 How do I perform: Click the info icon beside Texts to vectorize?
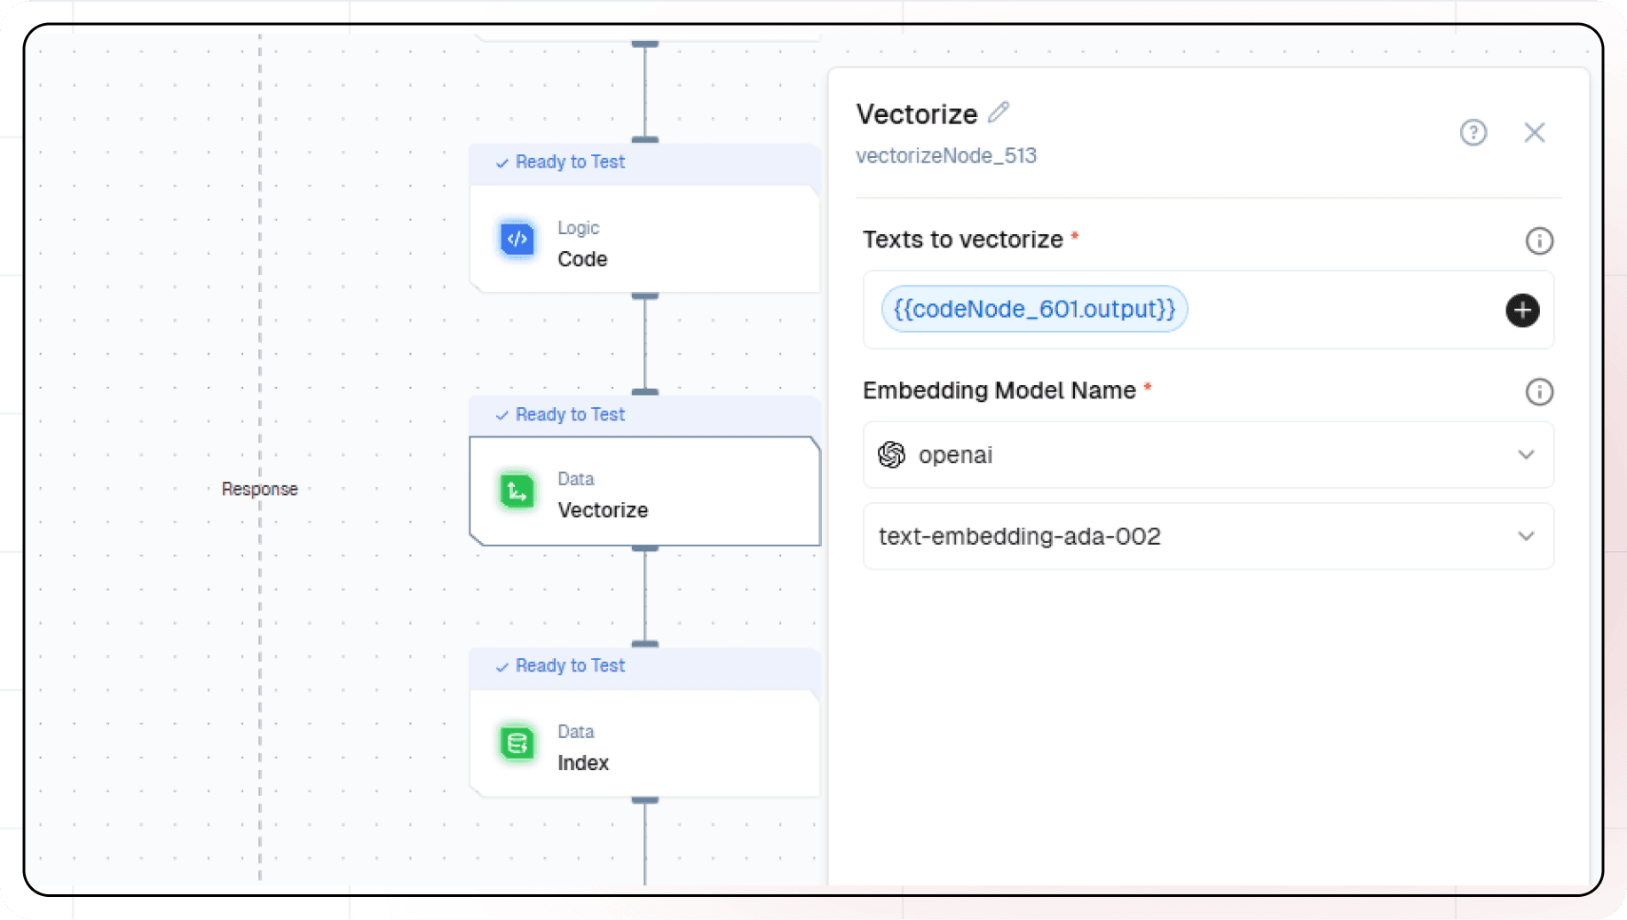coord(1539,240)
